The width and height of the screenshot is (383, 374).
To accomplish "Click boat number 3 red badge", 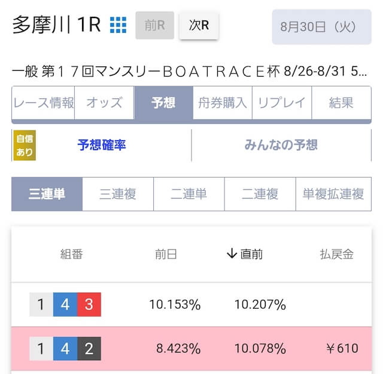I will (89, 305).
